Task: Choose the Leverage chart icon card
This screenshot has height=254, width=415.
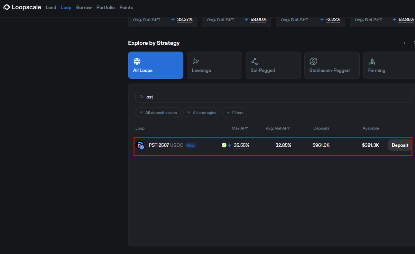Action: pyautogui.click(x=196, y=62)
